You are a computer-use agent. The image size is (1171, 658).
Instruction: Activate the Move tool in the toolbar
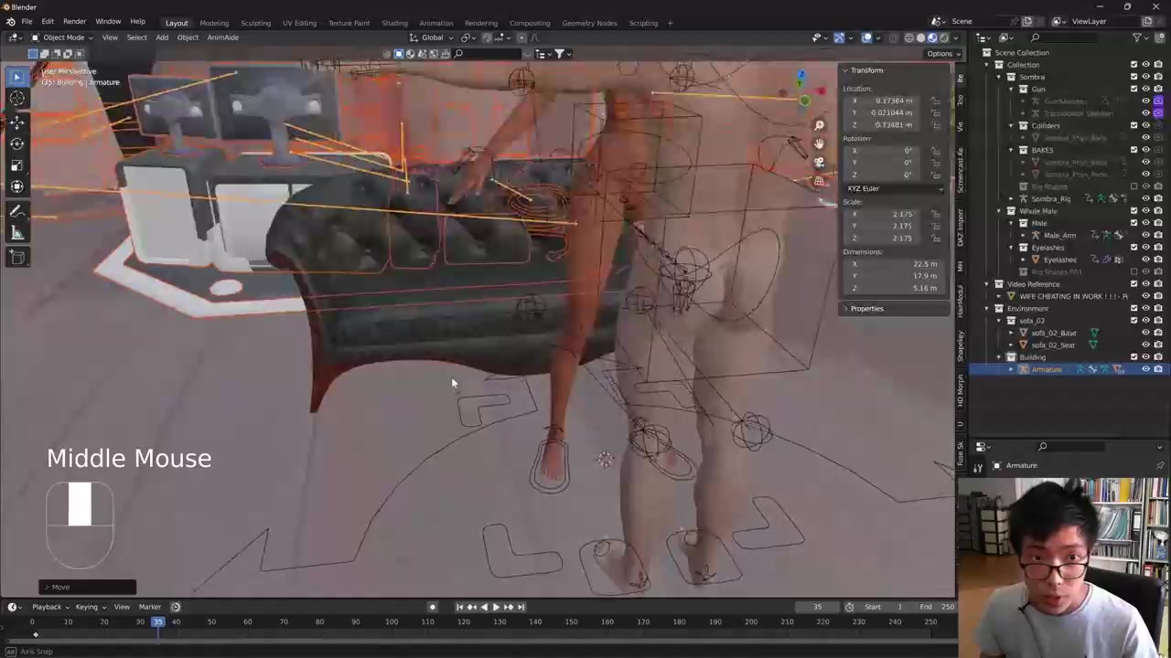pos(16,122)
